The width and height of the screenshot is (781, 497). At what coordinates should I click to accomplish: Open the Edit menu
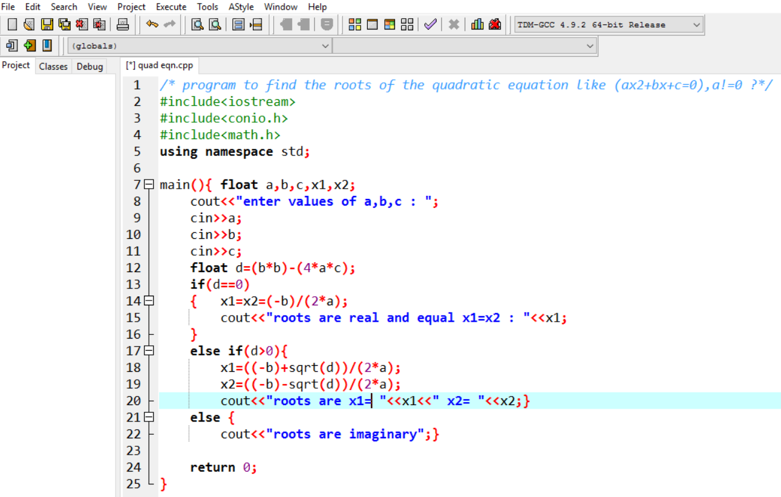pyautogui.click(x=33, y=7)
